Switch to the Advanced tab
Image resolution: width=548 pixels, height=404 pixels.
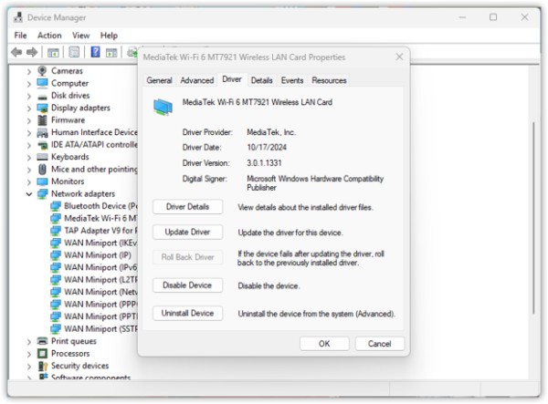point(196,80)
